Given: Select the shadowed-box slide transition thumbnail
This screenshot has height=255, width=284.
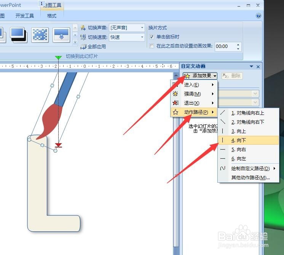Looking at the screenshot, I should click(x=19, y=35).
